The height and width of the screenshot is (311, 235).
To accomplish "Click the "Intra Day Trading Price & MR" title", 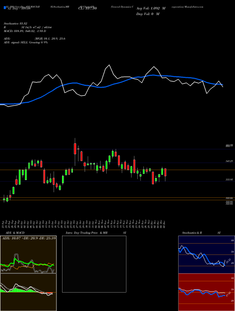I will 86,233.
